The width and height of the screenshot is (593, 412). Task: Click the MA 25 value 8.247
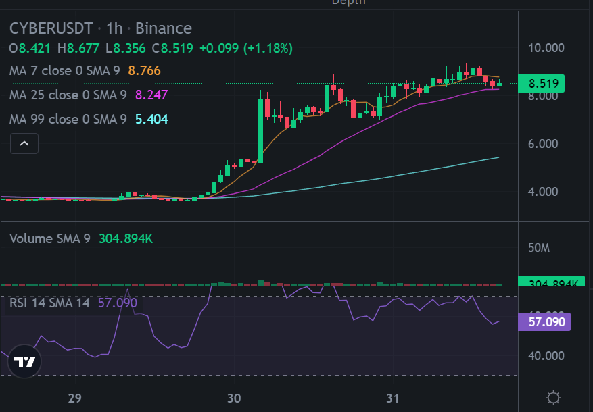[x=151, y=95]
